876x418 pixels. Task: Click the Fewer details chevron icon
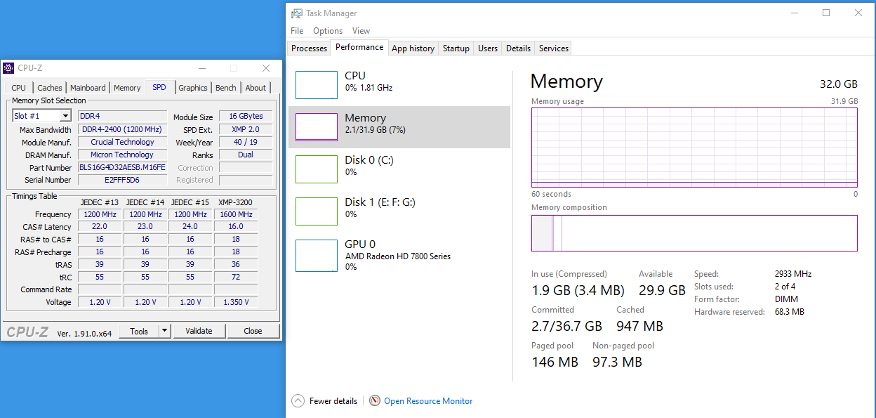298,401
